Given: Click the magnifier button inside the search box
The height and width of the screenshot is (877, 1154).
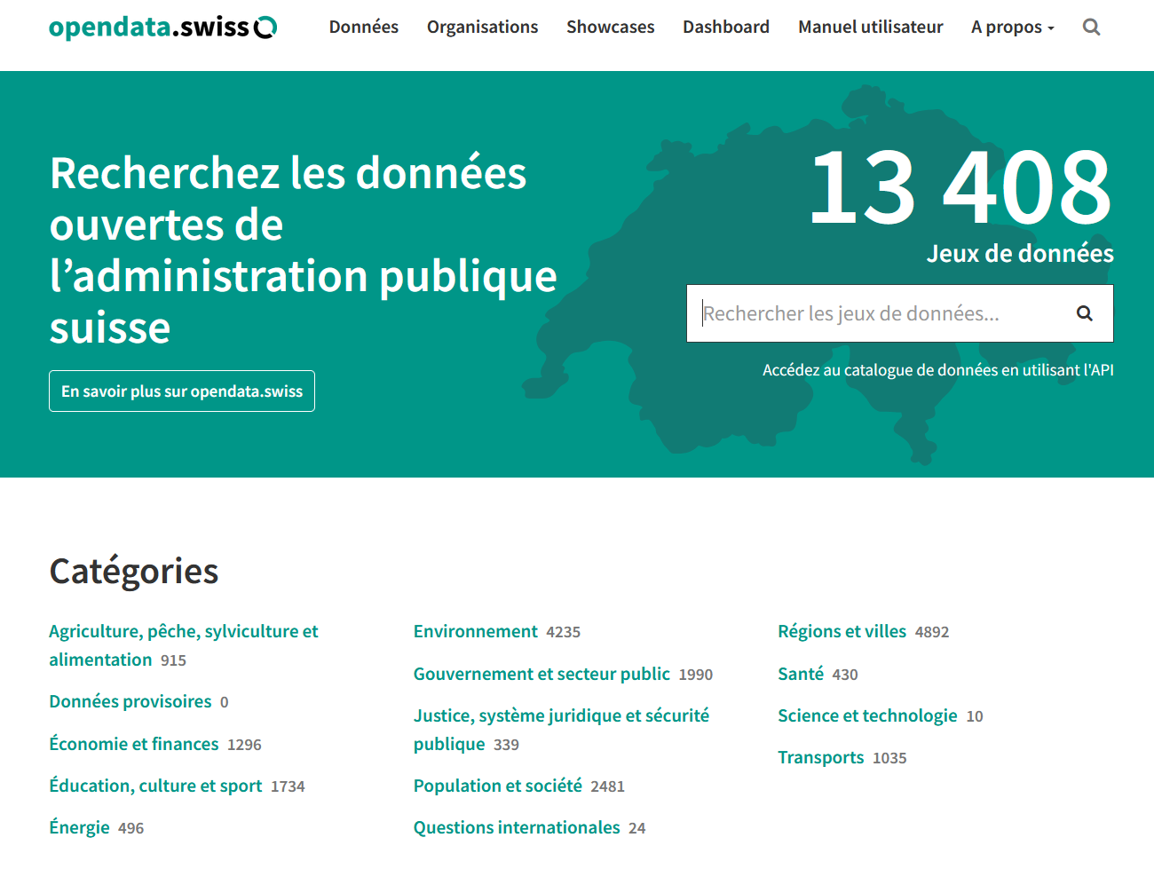Looking at the screenshot, I should [x=1084, y=313].
